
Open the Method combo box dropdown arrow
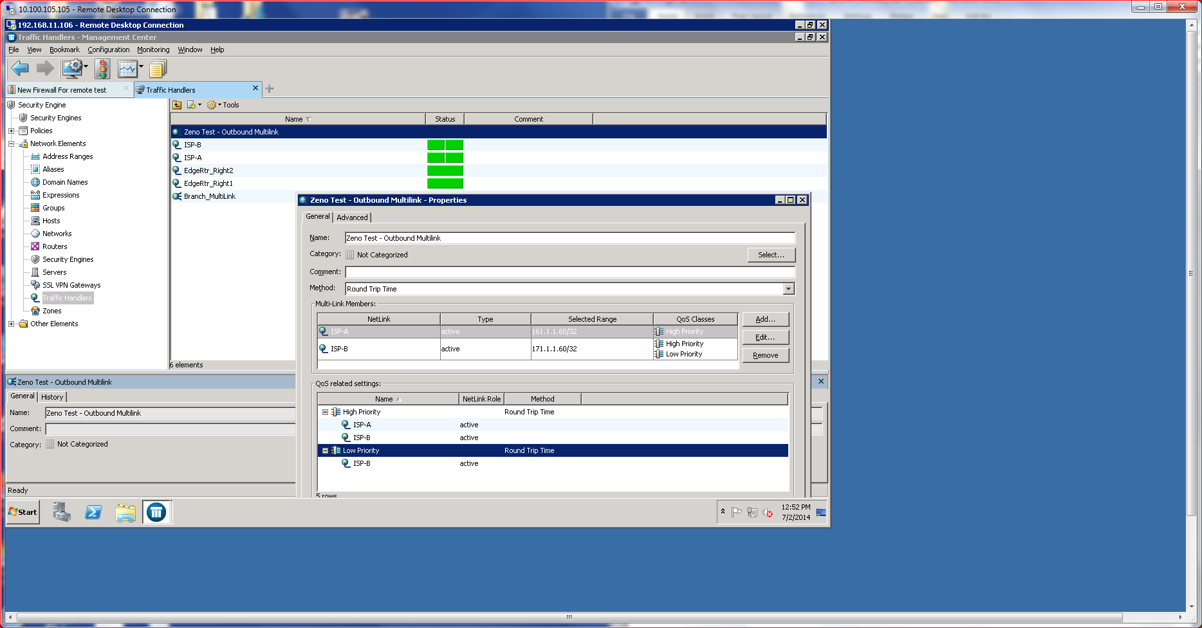(x=789, y=289)
